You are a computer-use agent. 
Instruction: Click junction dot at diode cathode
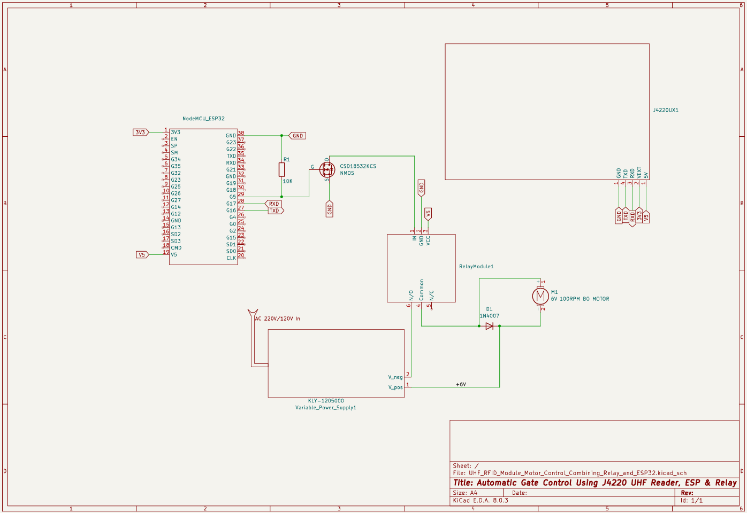tap(499, 326)
